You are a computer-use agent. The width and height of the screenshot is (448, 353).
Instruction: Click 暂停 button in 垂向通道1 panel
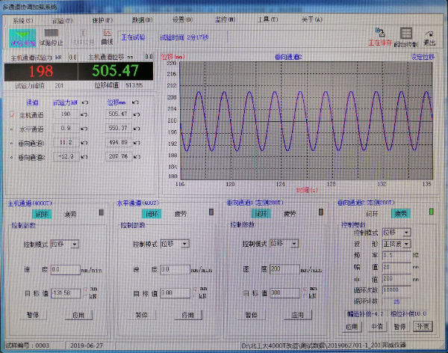[252, 315]
